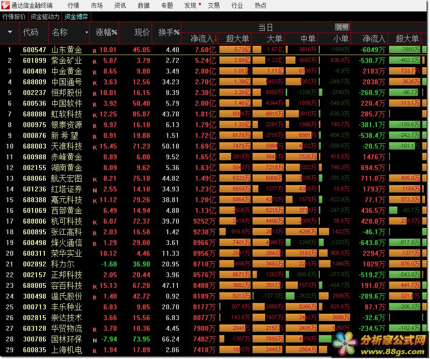The width and height of the screenshot is (430, 359).
Task: Click the 7.60亿 net inflow value
Action: click(205, 50)
